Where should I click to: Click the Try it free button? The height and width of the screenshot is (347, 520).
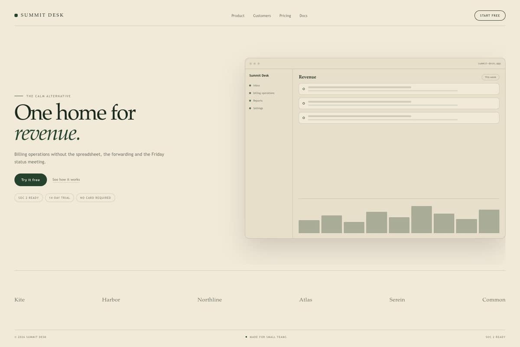[30, 180]
